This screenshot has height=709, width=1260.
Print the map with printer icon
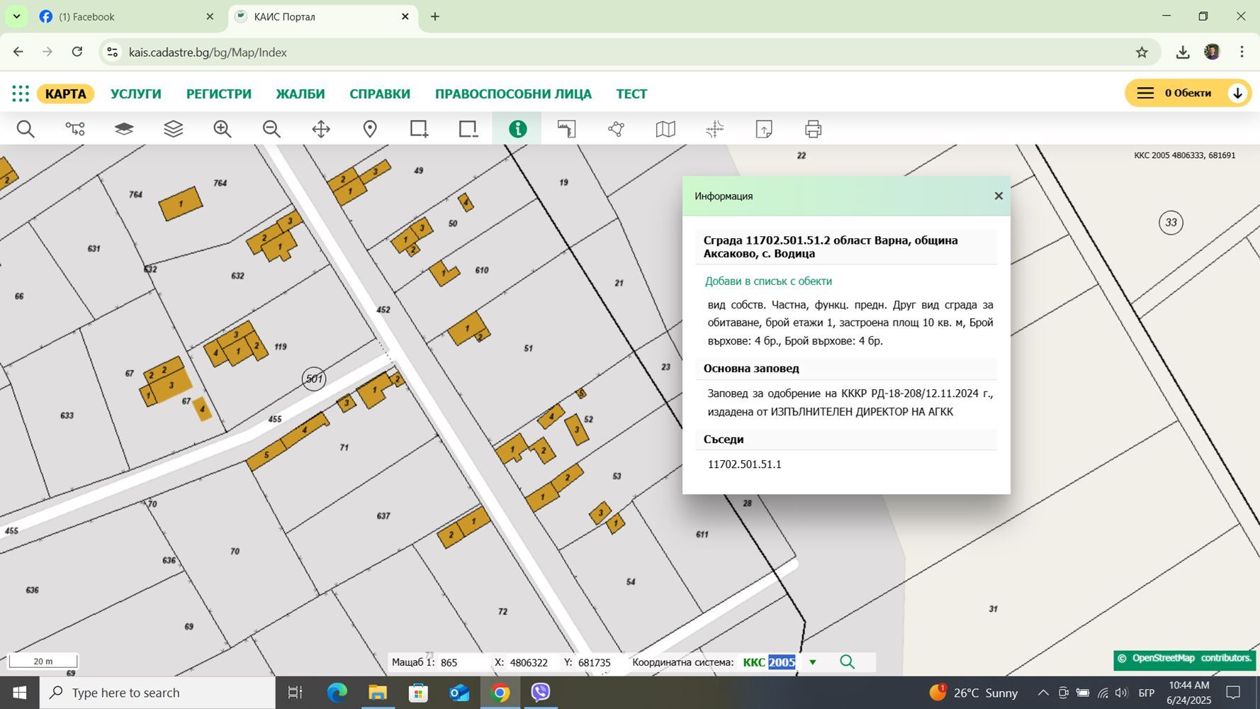click(813, 129)
